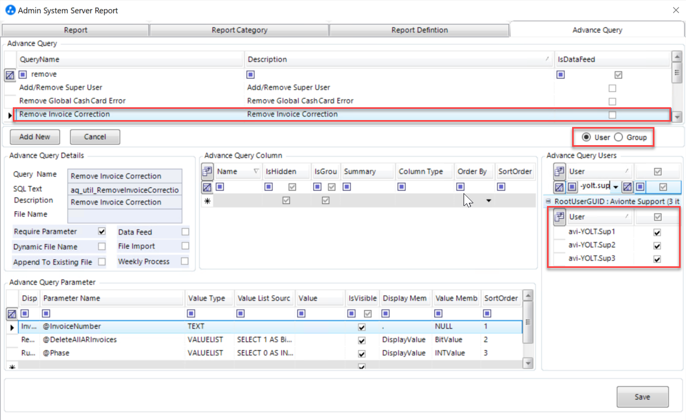Select Remove Global CashCard Error query row
The image size is (686, 420).
coord(342,101)
